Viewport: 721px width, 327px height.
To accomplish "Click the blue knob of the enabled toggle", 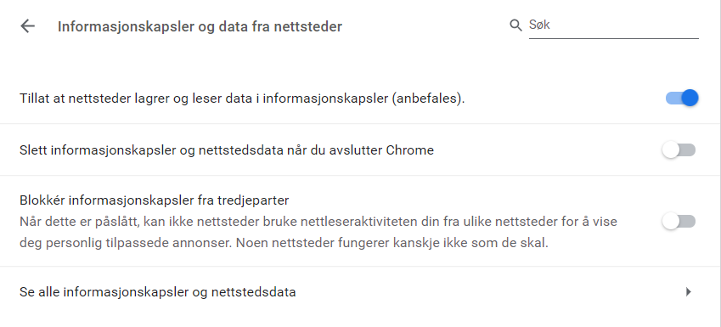I will point(690,98).
